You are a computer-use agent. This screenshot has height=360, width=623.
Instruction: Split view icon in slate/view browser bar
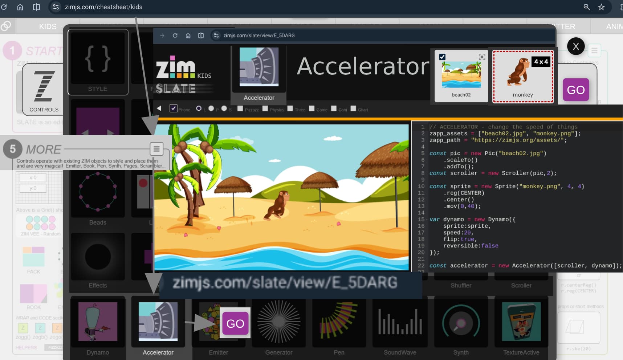coord(201,35)
